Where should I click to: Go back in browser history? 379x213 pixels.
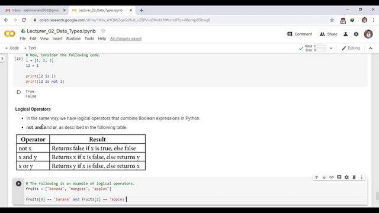[x=6, y=20]
